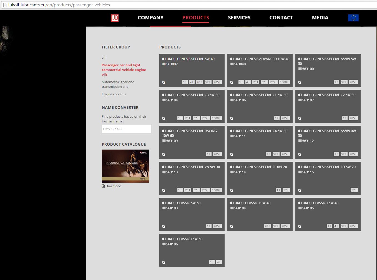Open the CONTACT menu
The width and height of the screenshot is (377, 280).
[x=281, y=18]
